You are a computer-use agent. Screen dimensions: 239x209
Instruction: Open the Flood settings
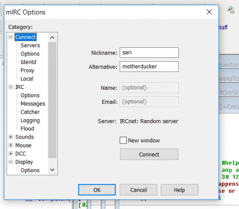[27, 129]
